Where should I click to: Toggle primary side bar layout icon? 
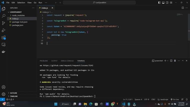(x=159, y=3)
